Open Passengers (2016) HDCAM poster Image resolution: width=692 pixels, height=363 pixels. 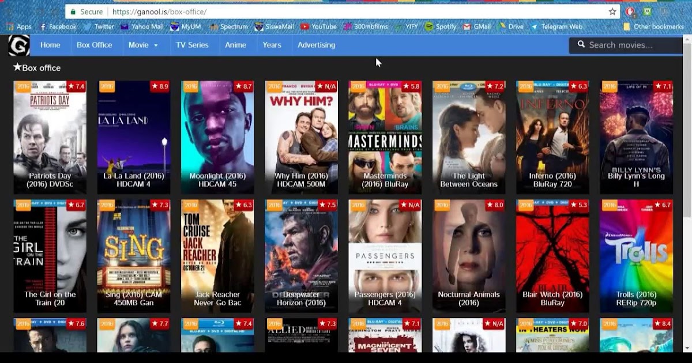pos(385,256)
